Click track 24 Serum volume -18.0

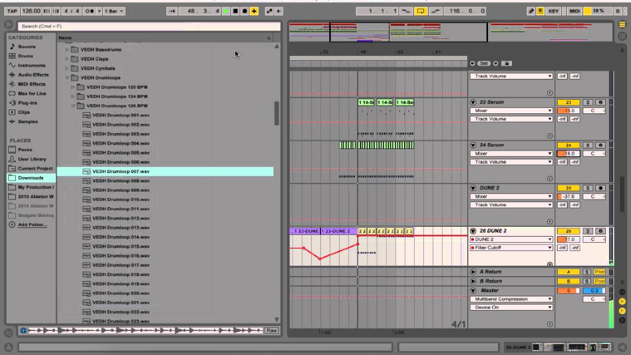568,154
